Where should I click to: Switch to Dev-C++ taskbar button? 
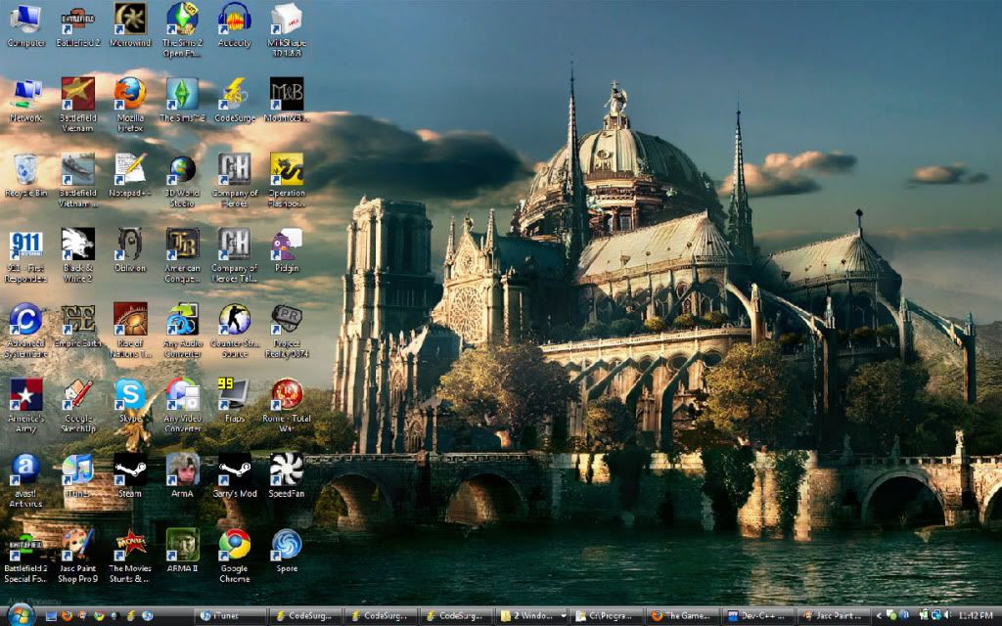[x=758, y=616]
